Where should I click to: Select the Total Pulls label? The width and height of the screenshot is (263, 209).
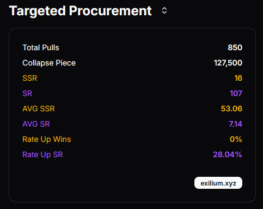click(x=41, y=47)
